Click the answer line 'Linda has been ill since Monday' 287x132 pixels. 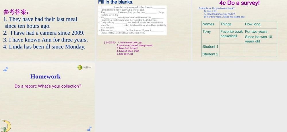[44, 47]
